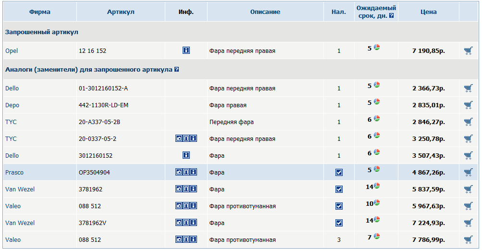Sort table by Нал. column

click(338, 12)
